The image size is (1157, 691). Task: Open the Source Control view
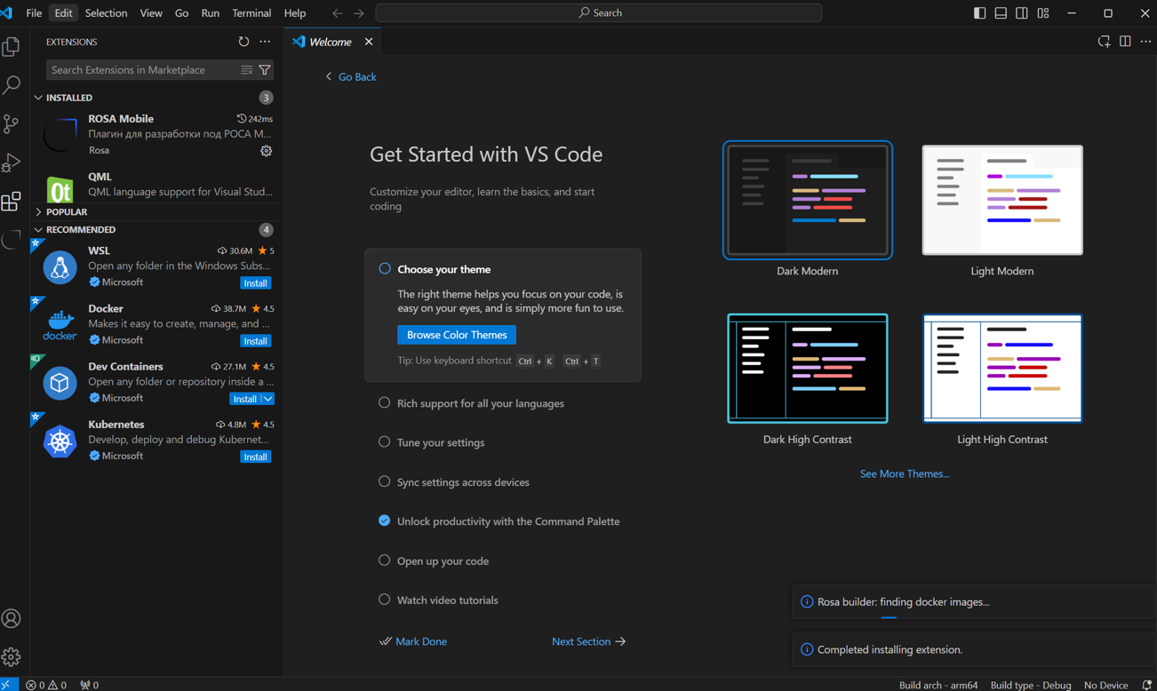tap(12, 123)
